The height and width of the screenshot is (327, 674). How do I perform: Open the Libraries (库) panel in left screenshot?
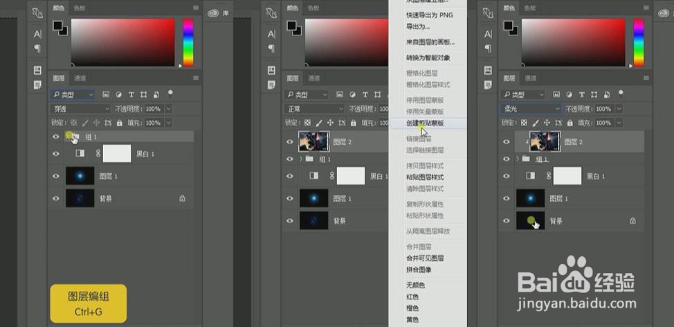tap(219, 13)
